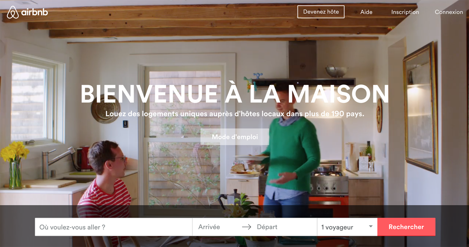Click the Airbnb Bélo logo symbol

13,12
